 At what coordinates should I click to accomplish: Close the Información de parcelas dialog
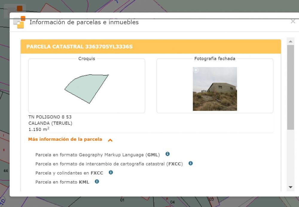pos(293,21)
